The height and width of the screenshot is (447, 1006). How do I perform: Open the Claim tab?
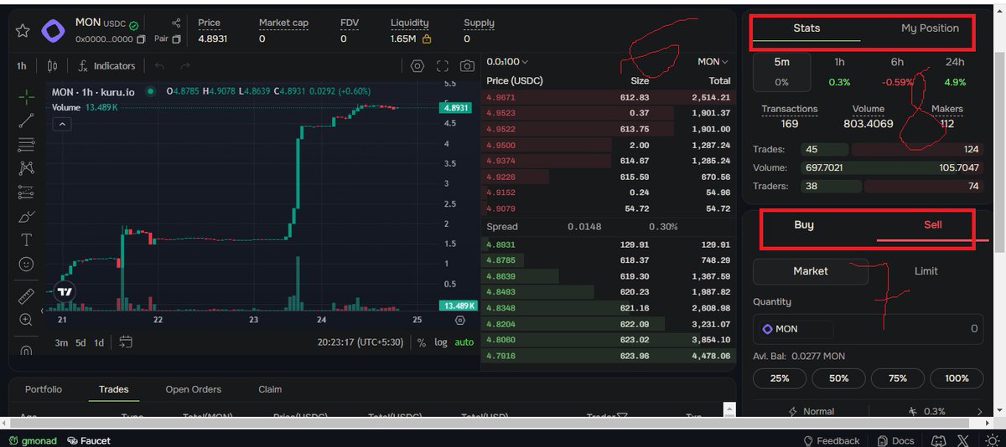(270, 389)
